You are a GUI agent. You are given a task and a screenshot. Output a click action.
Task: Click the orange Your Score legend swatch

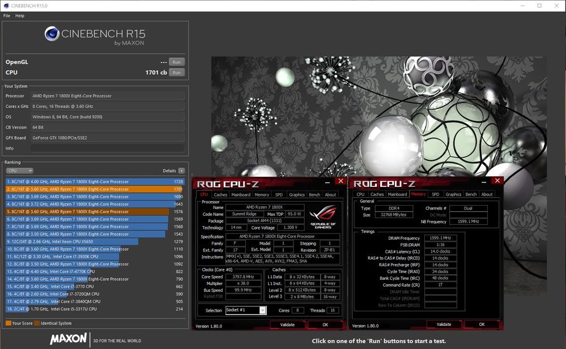[x=8, y=324]
